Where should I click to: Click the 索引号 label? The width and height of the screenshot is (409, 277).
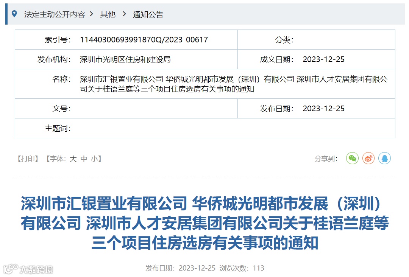click(x=58, y=40)
